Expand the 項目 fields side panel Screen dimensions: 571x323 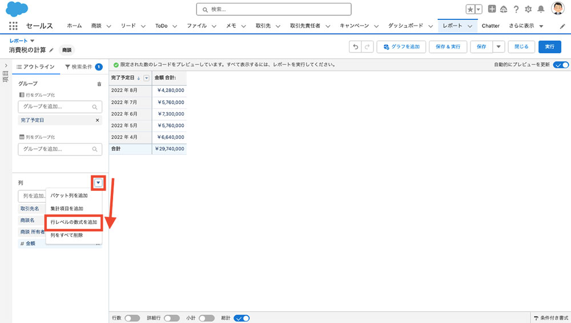pos(6,66)
